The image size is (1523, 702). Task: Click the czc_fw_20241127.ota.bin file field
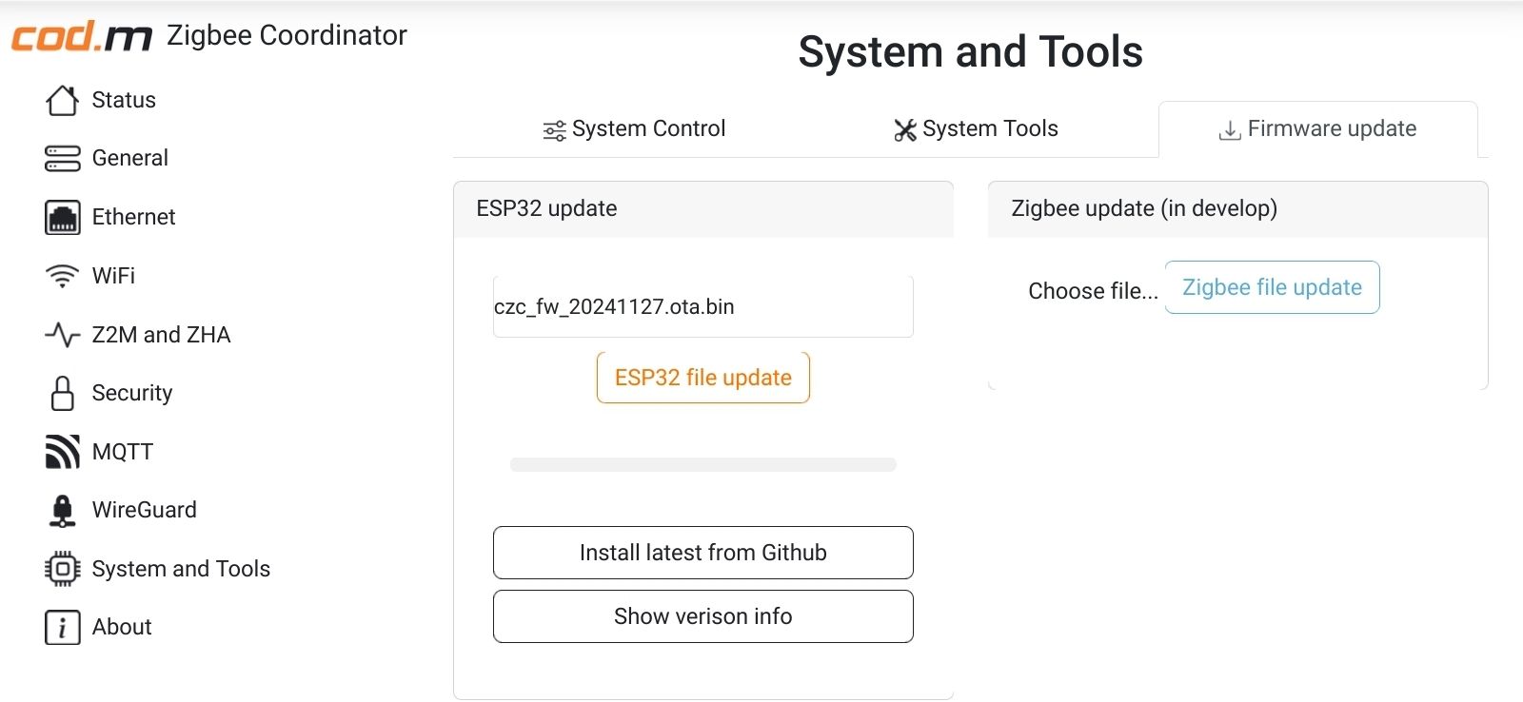pyautogui.click(x=702, y=307)
